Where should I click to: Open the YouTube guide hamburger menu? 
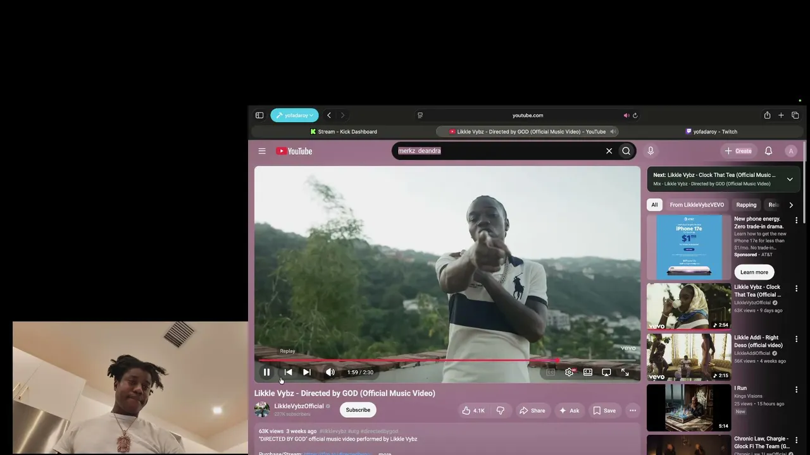[262, 151]
